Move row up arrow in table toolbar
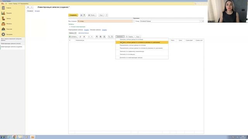 tap(89, 37)
